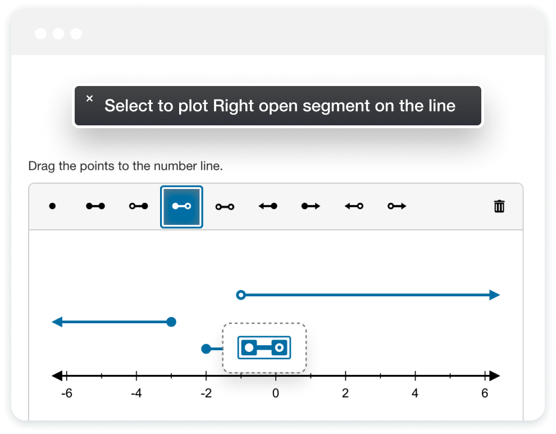
Task: Choose left-pointing ray with open endpoint
Action: (x=354, y=206)
